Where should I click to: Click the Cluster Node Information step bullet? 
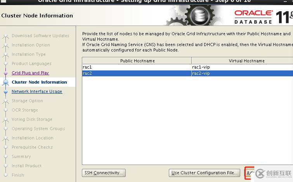5,82
